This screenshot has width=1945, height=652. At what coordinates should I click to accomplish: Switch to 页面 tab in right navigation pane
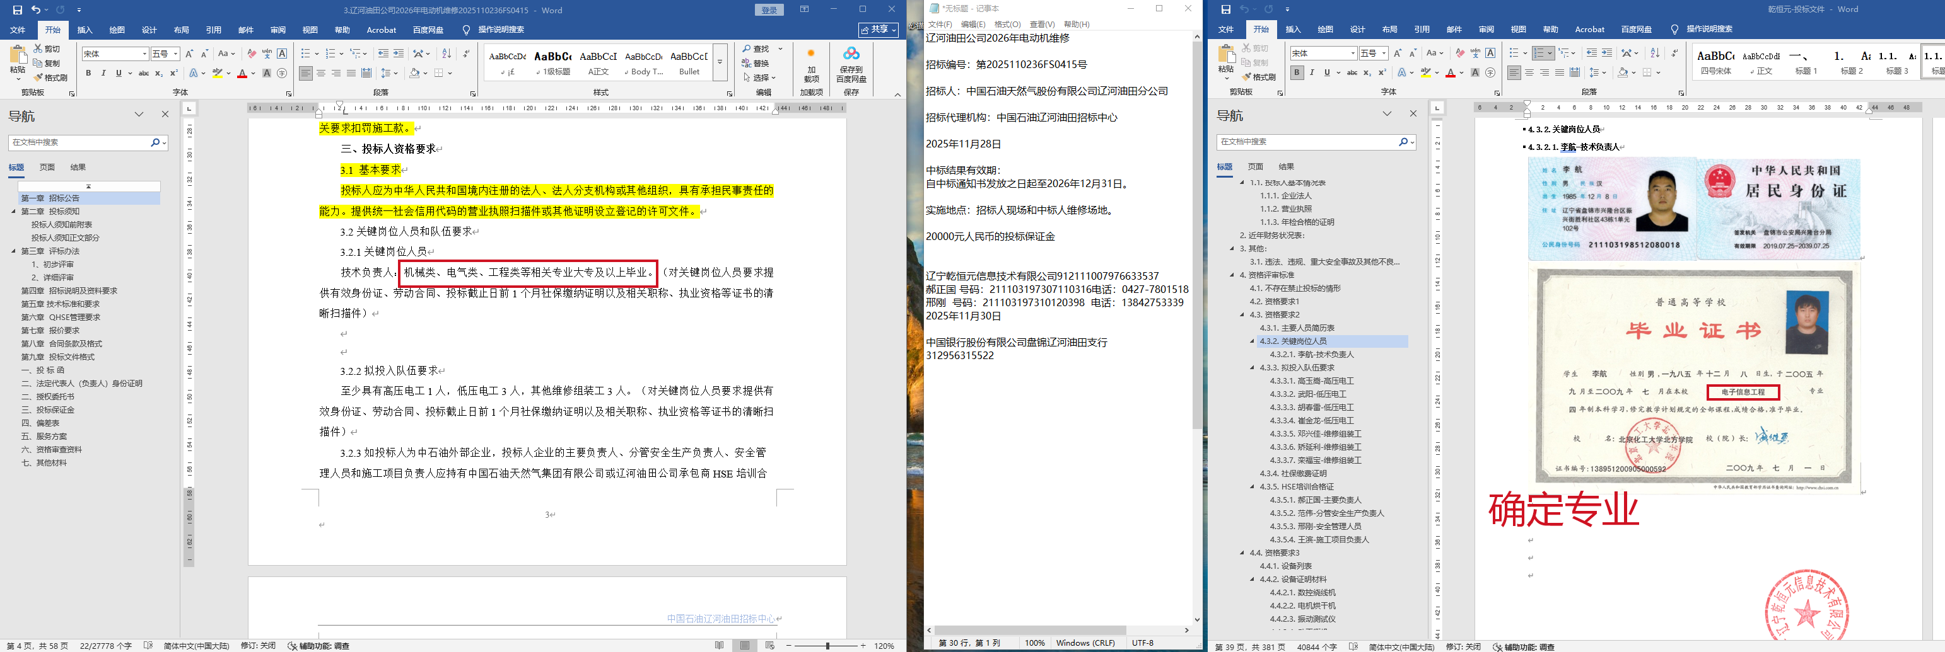tap(1255, 166)
